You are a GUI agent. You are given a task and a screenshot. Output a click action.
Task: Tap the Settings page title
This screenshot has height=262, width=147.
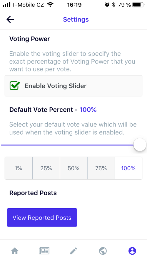[76, 19]
